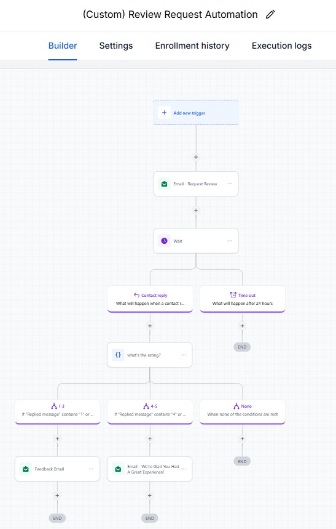336x529 pixels.
Task: Click the branch icon beside 1-3
Action: (x=54, y=406)
